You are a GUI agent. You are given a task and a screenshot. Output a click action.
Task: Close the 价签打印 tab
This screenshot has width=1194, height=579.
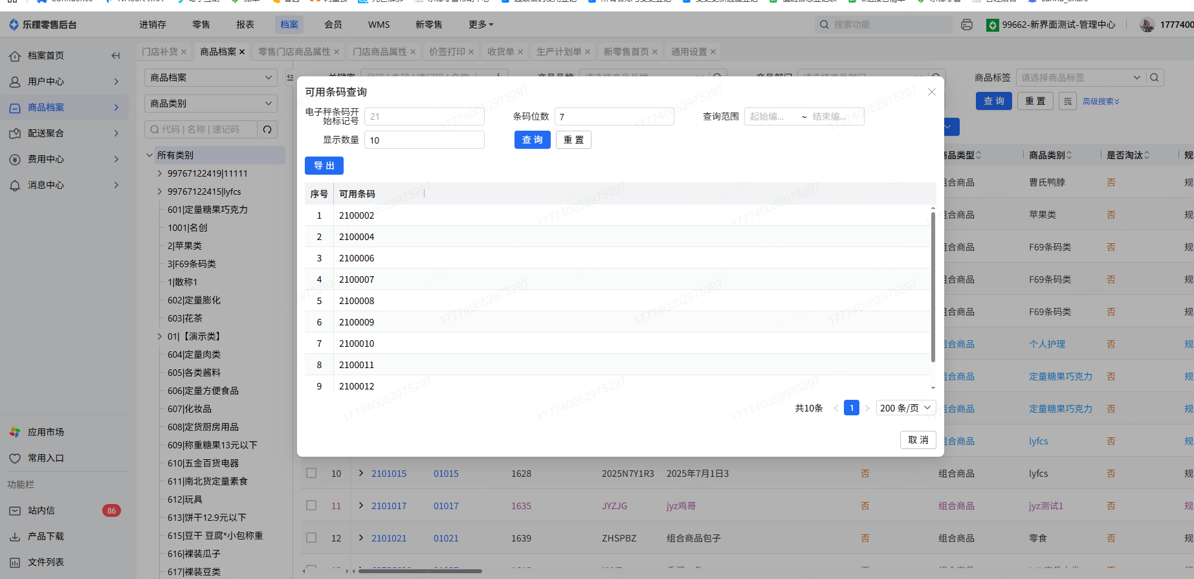pos(471,52)
